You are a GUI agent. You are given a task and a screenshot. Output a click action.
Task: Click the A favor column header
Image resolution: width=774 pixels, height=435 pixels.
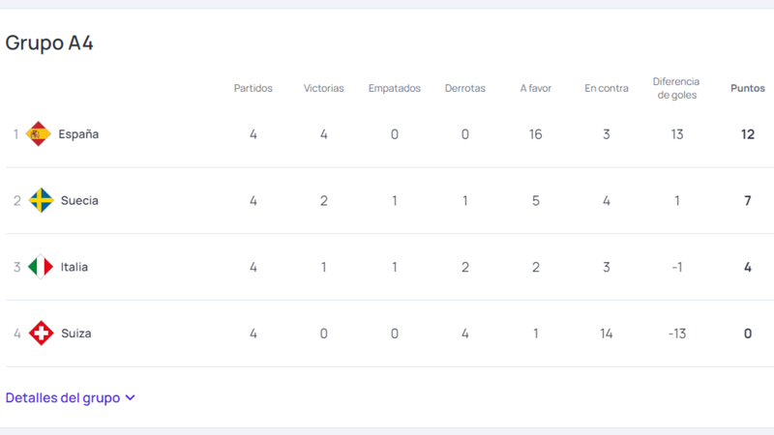[x=536, y=88]
